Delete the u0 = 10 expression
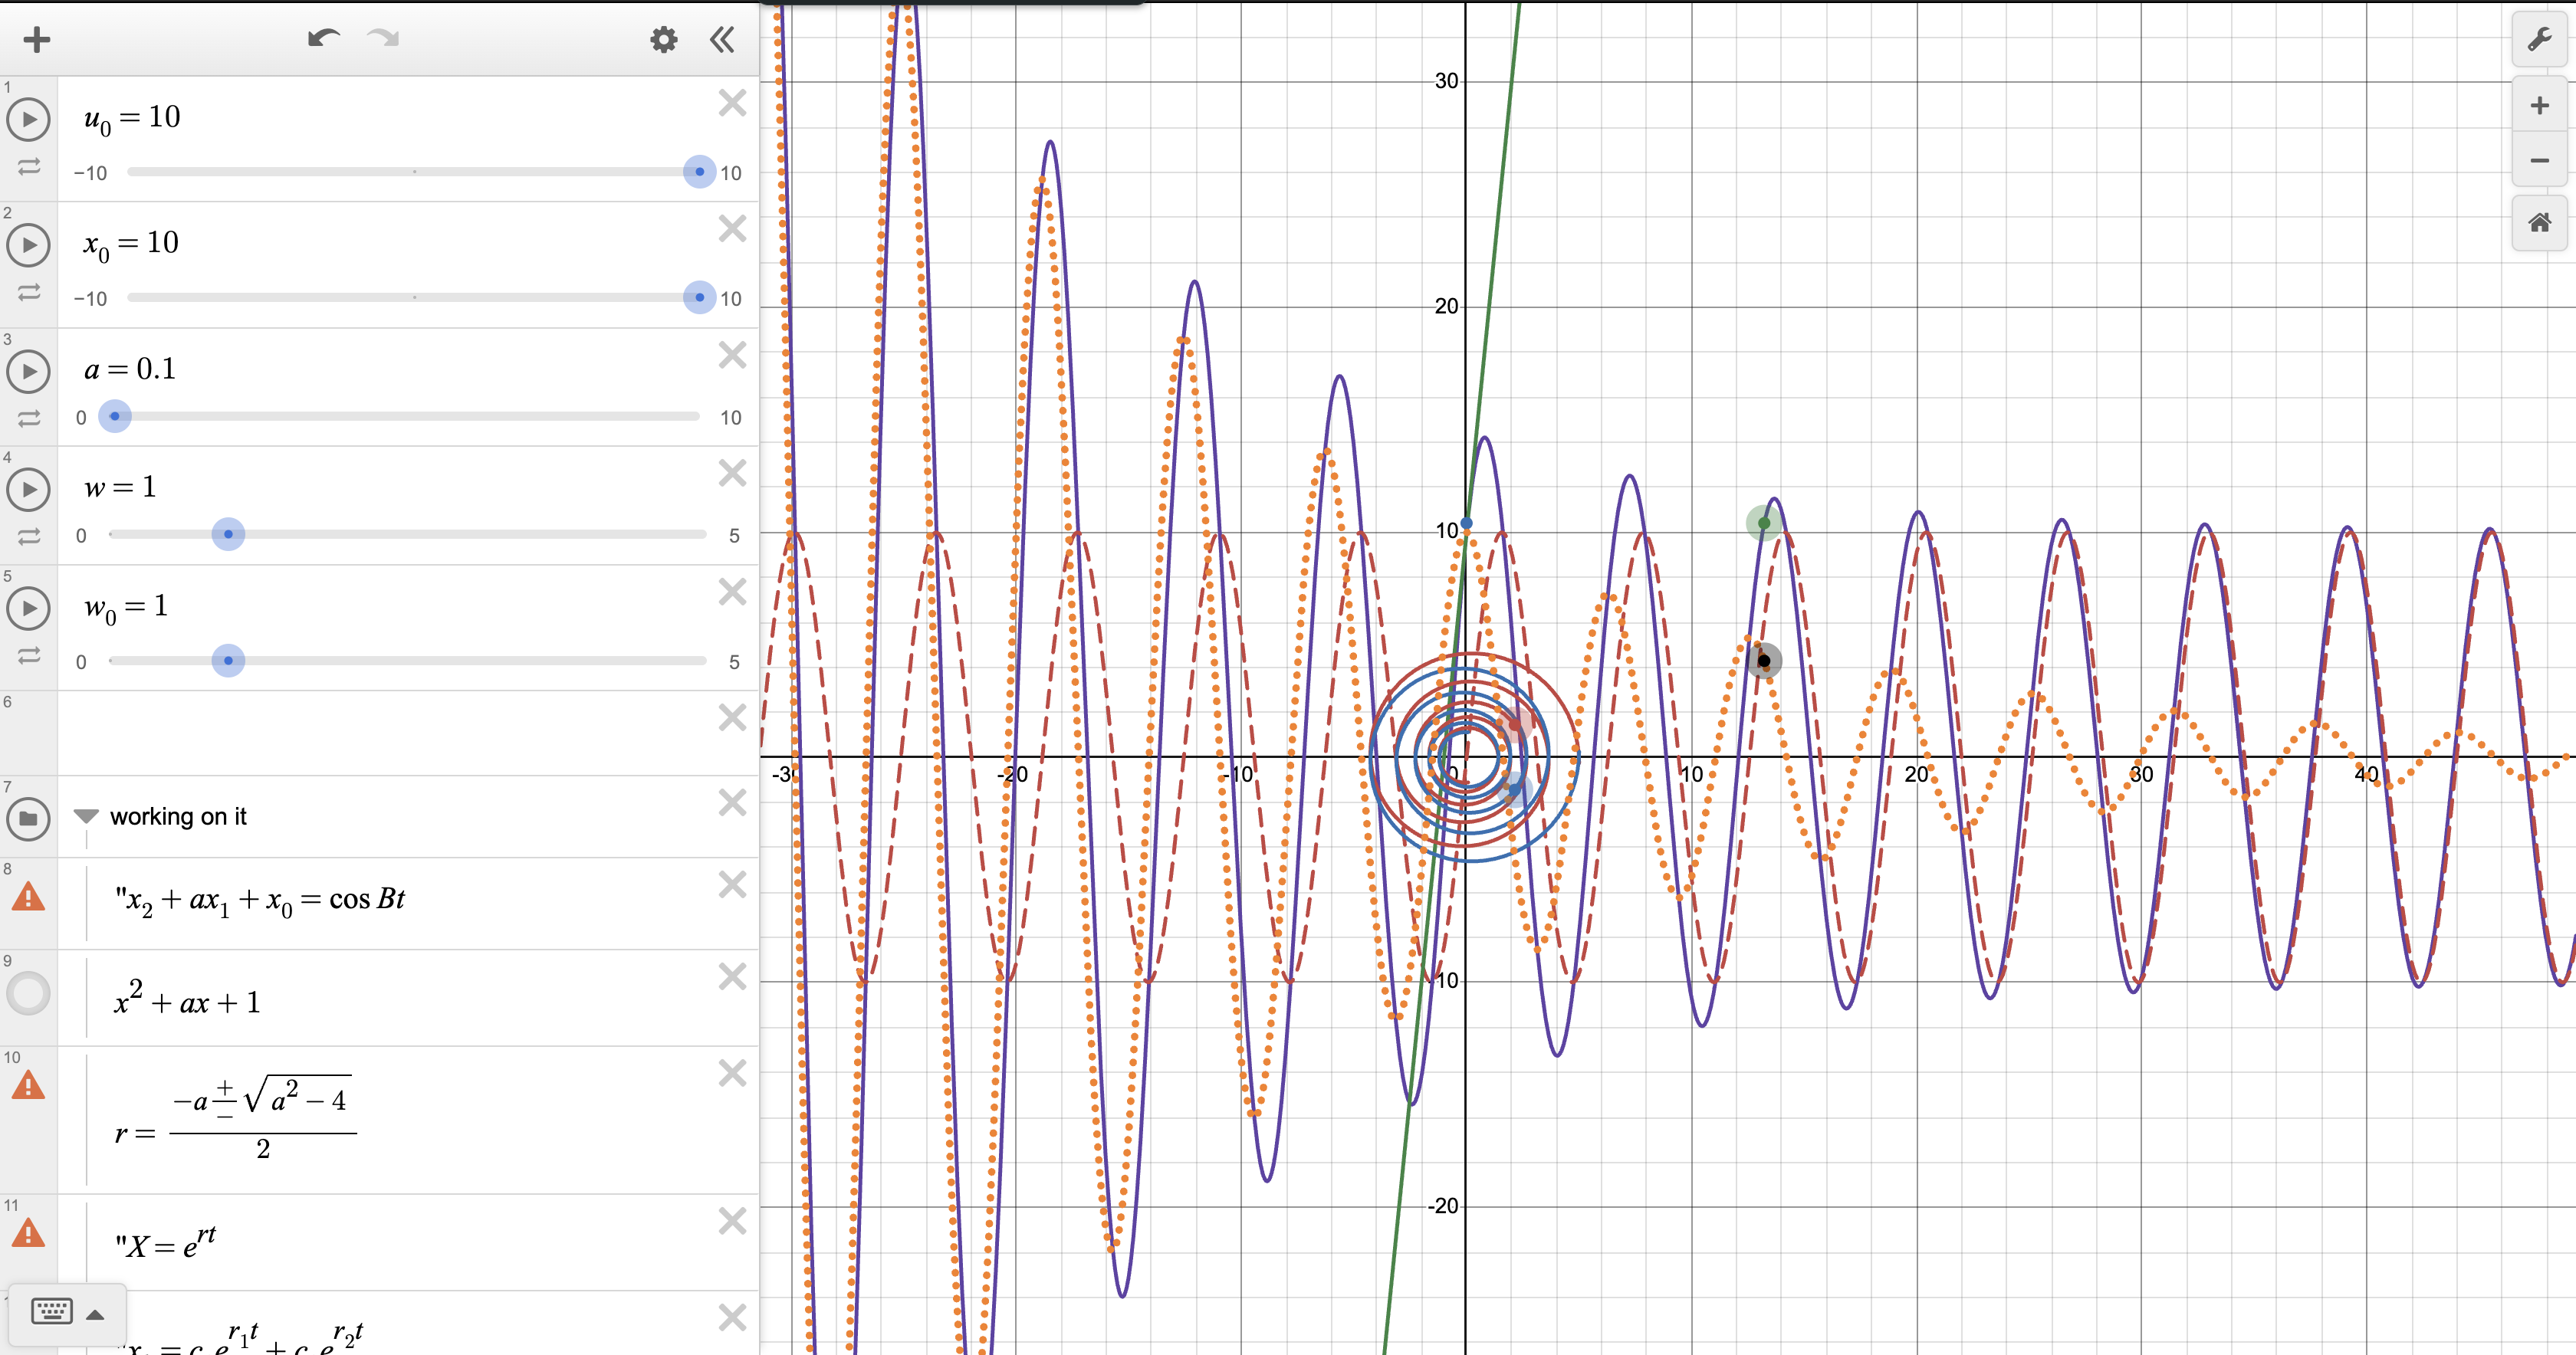Image resolution: width=2576 pixels, height=1355 pixels. point(732,103)
